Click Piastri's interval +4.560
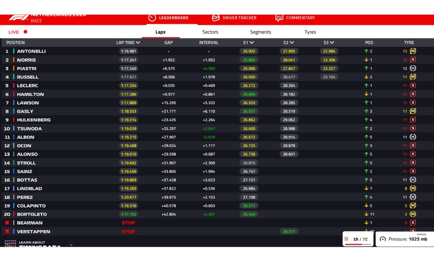This screenshot has width=434, height=263. [x=209, y=69]
